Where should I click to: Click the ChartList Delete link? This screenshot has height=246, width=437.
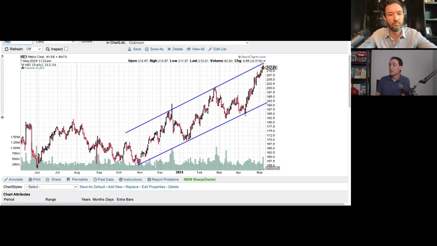click(x=178, y=49)
